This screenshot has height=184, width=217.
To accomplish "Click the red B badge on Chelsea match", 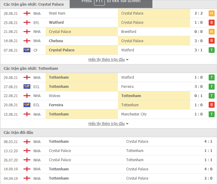I will (211, 41).
